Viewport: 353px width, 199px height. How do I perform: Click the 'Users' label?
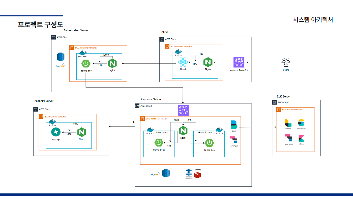(286, 70)
